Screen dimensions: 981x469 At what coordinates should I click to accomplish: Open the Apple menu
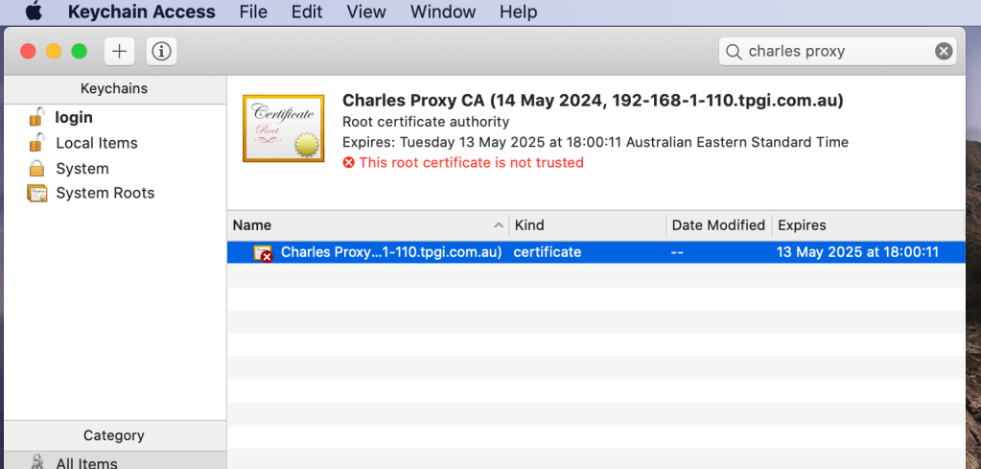coord(33,12)
